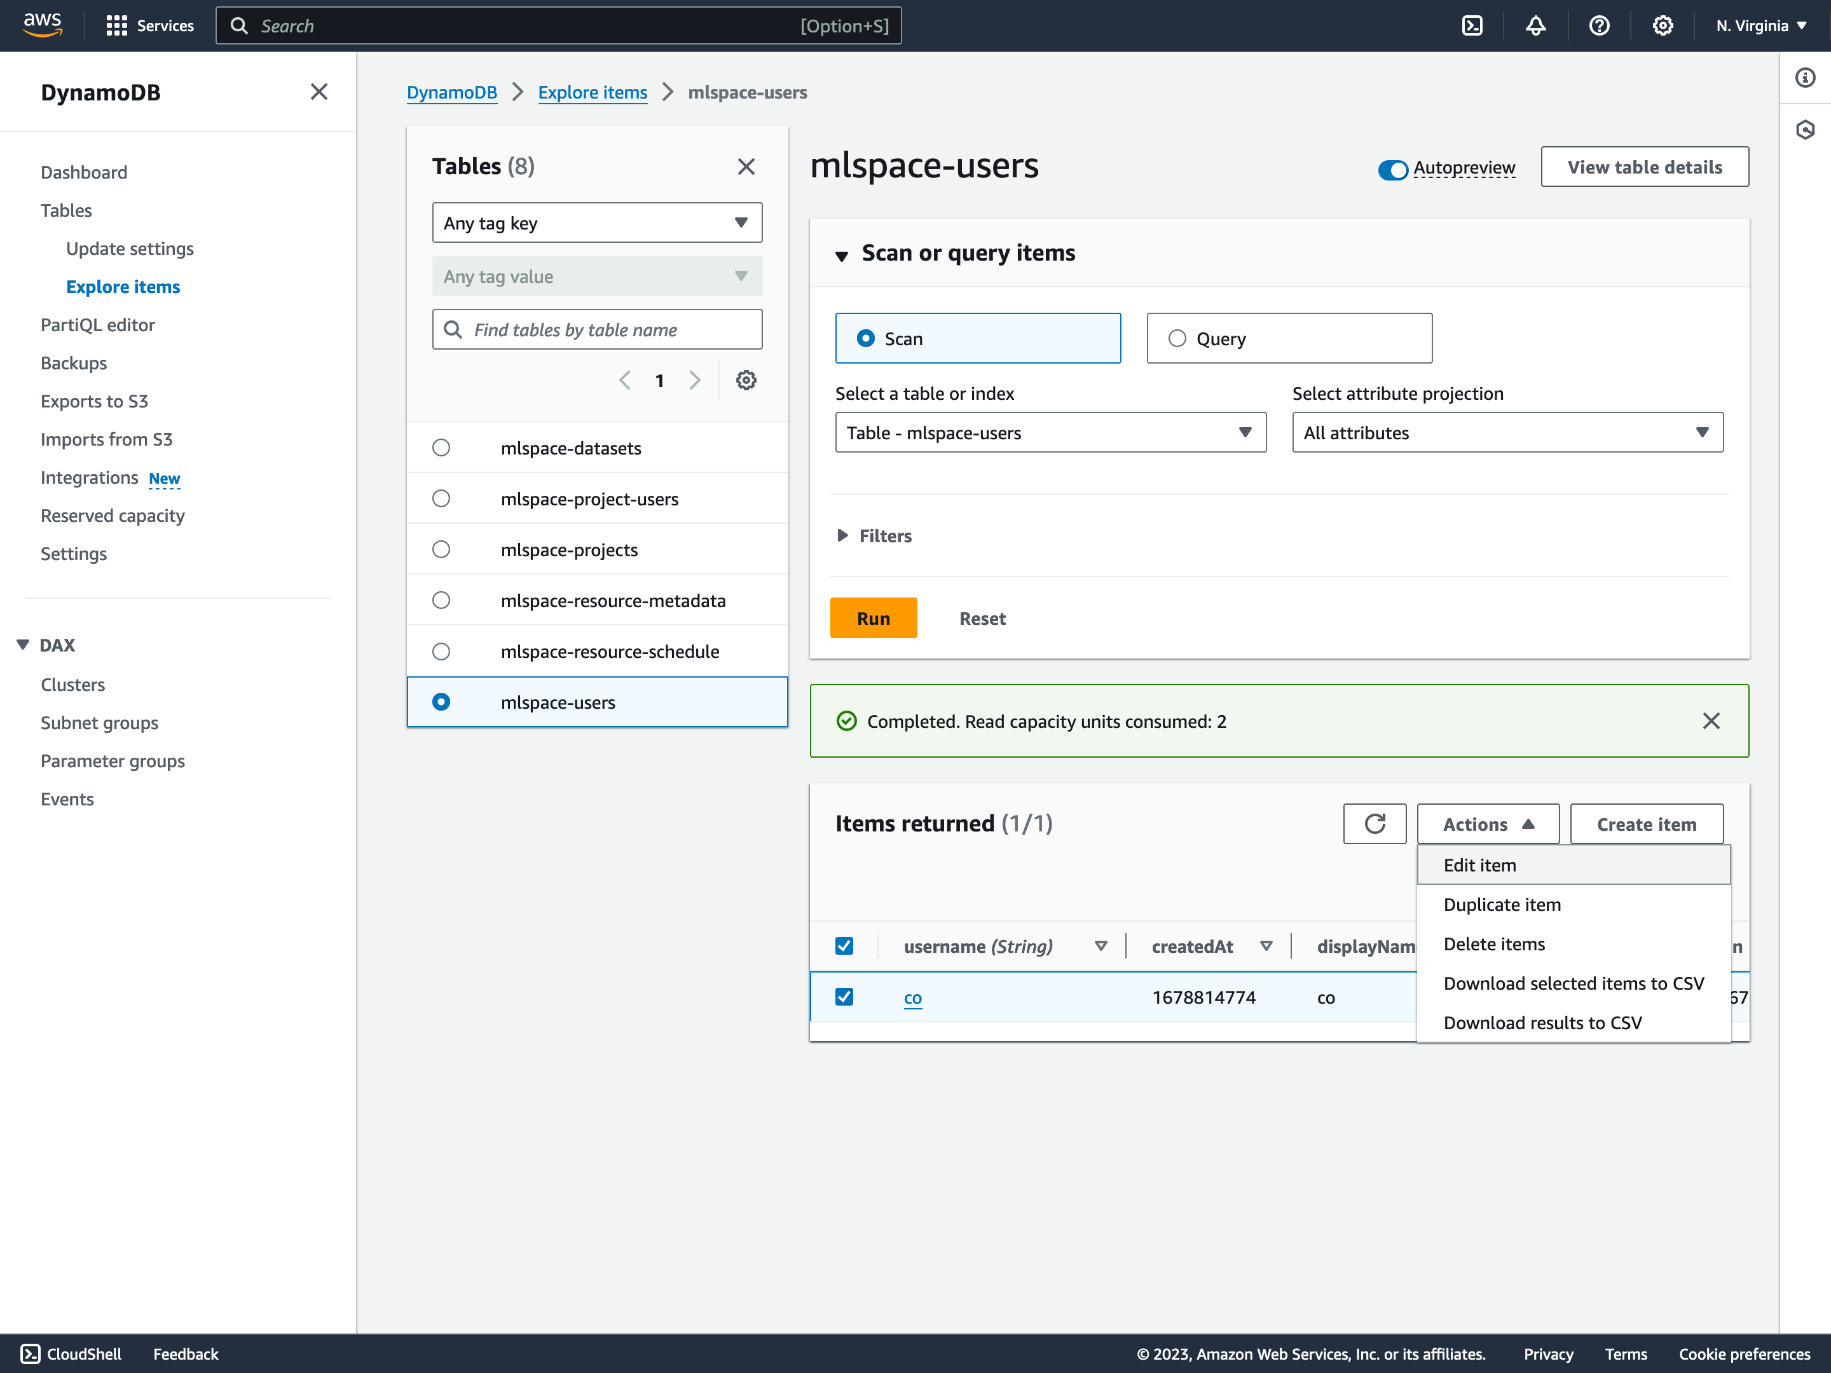This screenshot has height=1373, width=1831.
Task: Toggle the Autopreview switch
Action: (x=1393, y=170)
